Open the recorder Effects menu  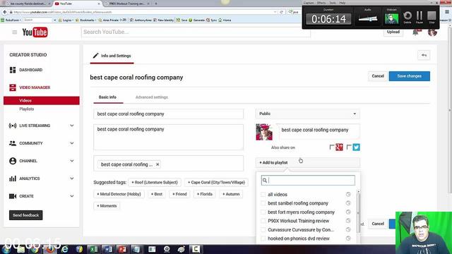point(321,3)
